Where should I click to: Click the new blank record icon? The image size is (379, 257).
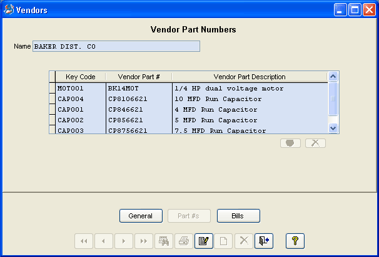[223, 241]
